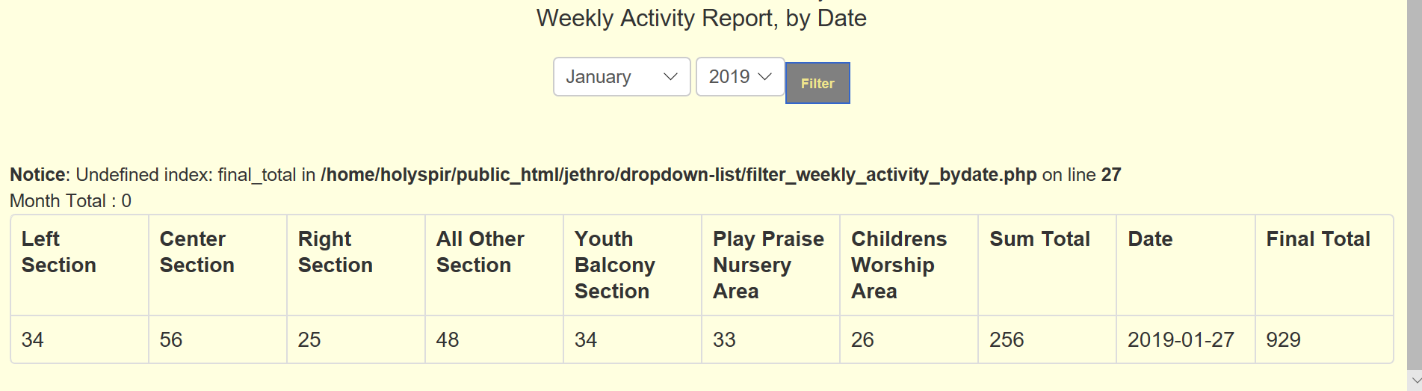Click the Date column header
The height and width of the screenshot is (391, 1422).
click(x=1186, y=265)
